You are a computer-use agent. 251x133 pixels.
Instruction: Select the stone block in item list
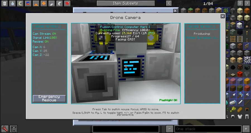tap(184, 10)
